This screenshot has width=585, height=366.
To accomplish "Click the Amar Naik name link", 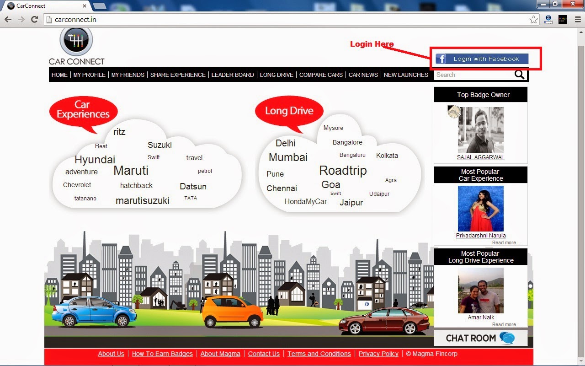I will tap(481, 318).
